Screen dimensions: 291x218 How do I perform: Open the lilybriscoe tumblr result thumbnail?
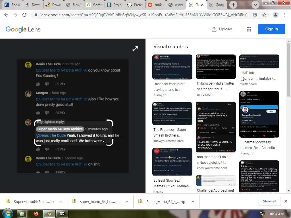pos(216,67)
